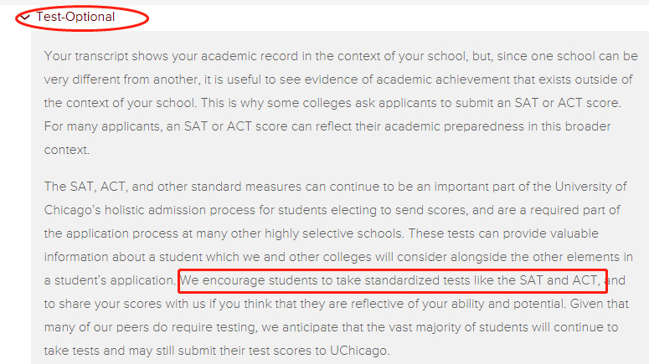Click the line starting 'many of our peers'

point(331,328)
